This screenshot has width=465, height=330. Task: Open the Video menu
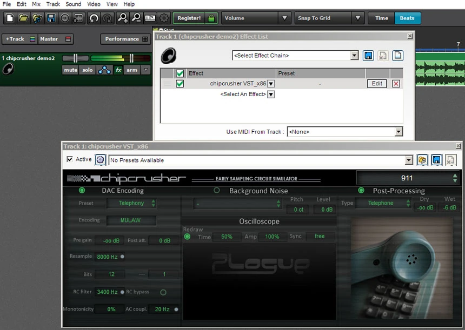pos(94,4)
